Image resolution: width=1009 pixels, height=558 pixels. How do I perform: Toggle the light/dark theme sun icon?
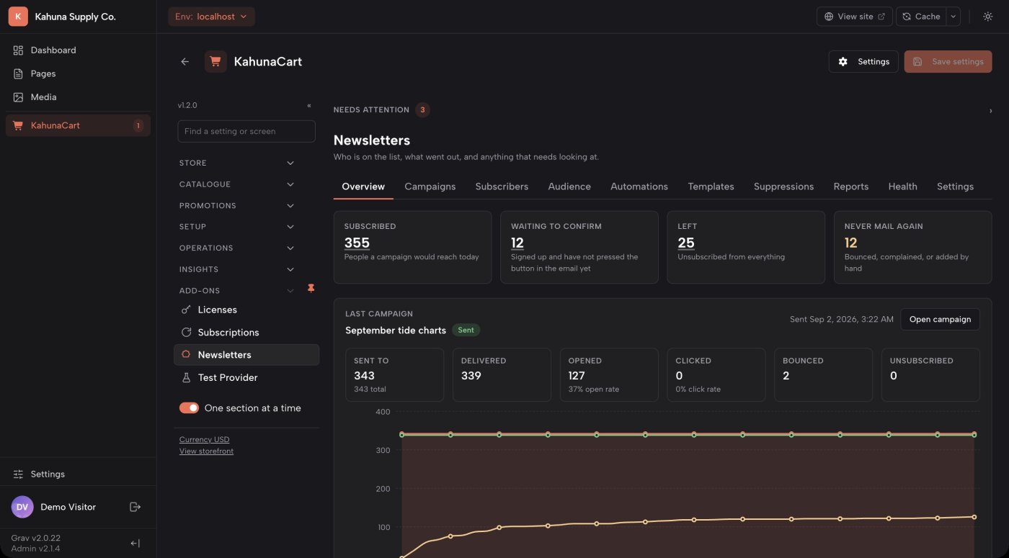pos(987,17)
